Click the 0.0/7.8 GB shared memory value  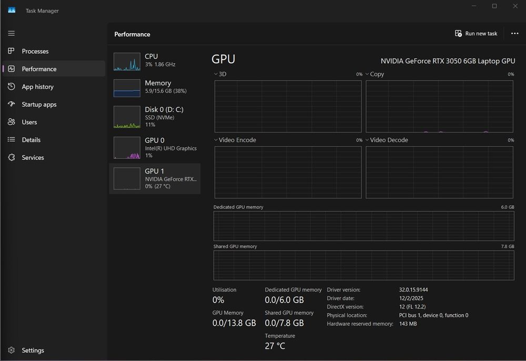[x=284, y=323]
